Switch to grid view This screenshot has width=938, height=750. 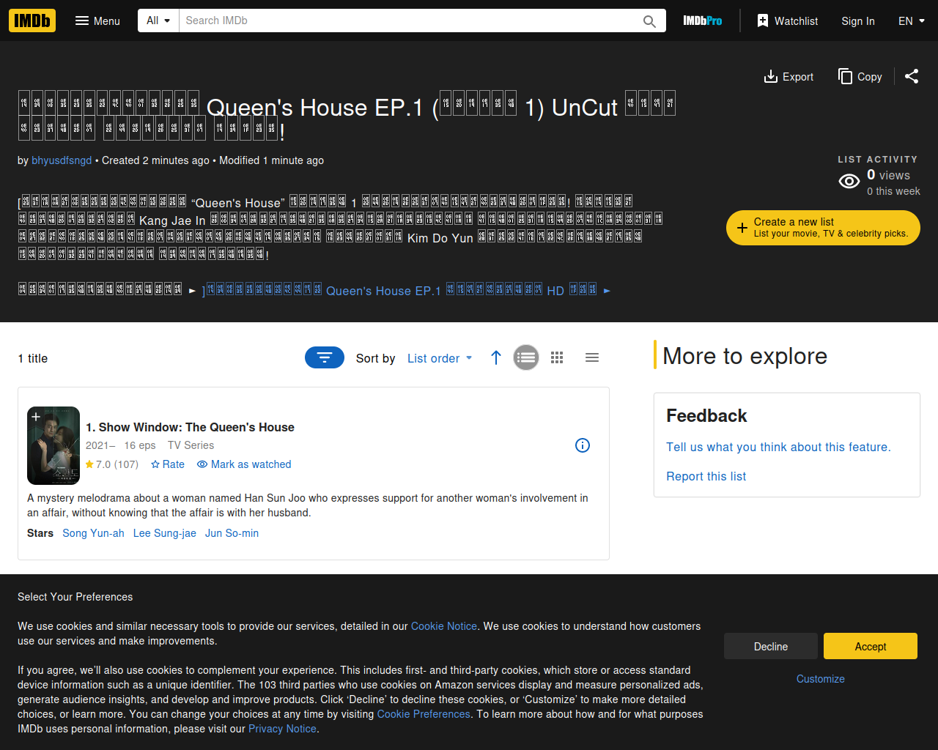click(x=557, y=357)
